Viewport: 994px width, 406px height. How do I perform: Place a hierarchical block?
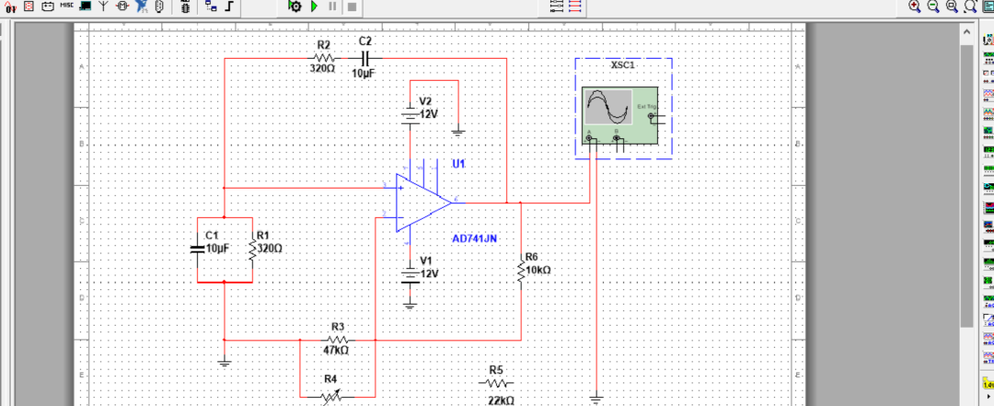211,6
